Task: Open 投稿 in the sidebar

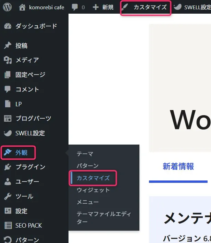Action: pos(22,45)
